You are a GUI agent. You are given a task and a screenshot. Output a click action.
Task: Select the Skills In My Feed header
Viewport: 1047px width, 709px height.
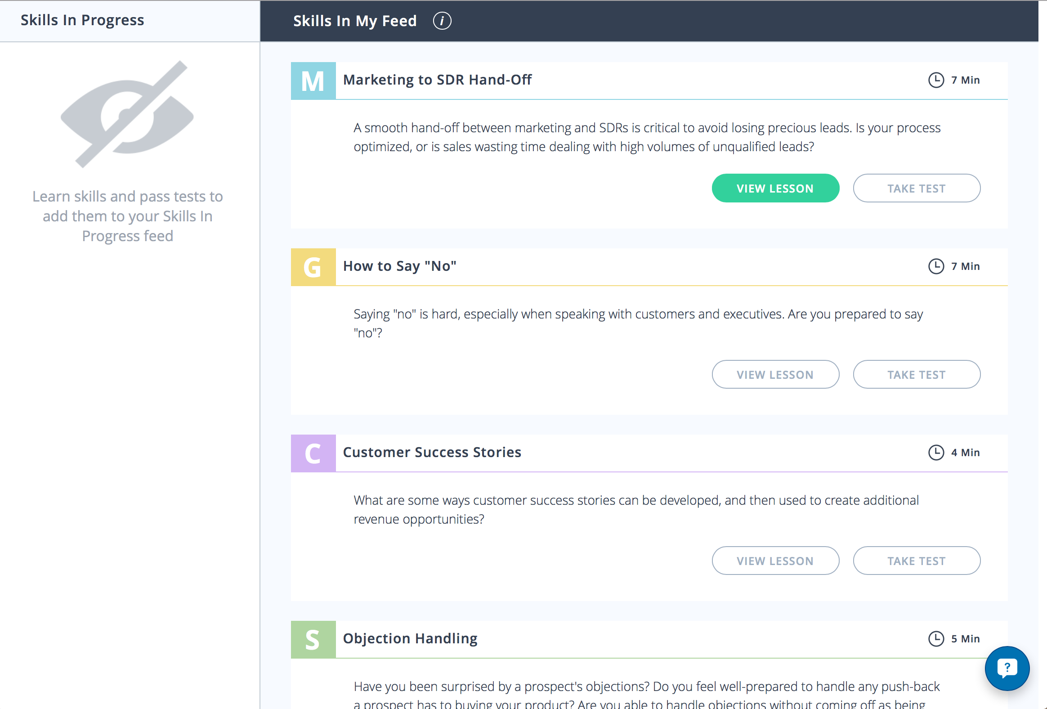coord(354,21)
